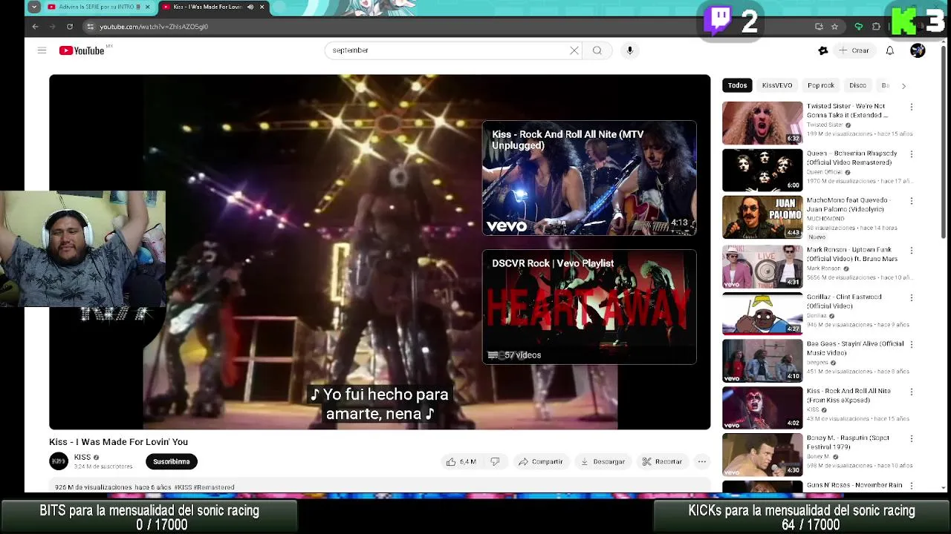Click the youtube.com address bar URL
951x534 pixels.
(x=154, y=27)
